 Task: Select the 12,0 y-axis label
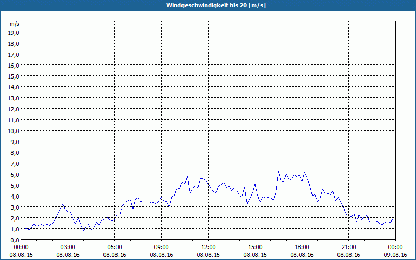14,109
